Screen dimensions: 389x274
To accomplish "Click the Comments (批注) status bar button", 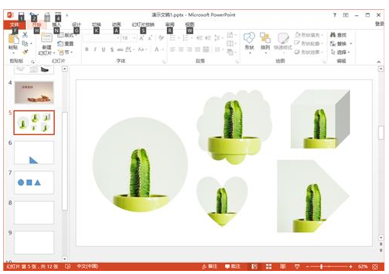I will (233, 266).
